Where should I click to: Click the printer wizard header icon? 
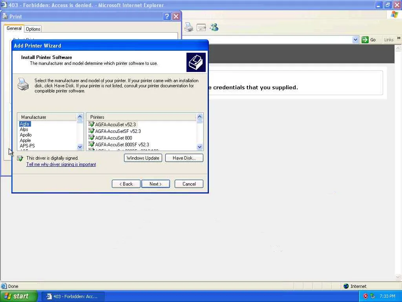click(196, 62)
